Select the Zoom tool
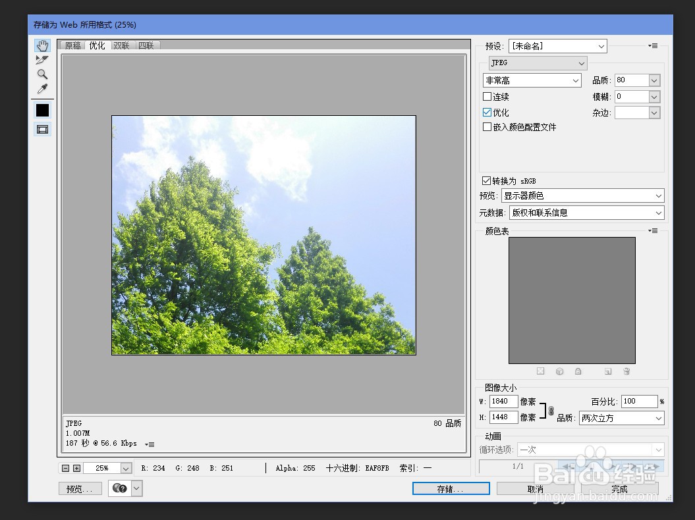This screenshot has height=520, width=695. coord(42,74)
